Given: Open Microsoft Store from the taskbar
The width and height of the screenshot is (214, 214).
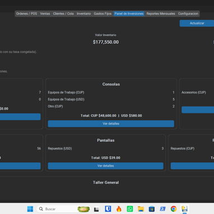Looking at the screenshot, I should coord(152,209).
